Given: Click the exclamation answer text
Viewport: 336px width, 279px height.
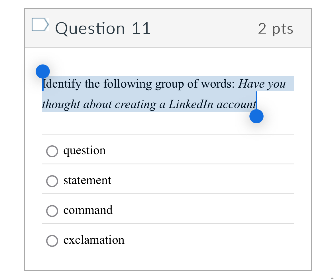Looking at the screenshot, I should 94,240.
